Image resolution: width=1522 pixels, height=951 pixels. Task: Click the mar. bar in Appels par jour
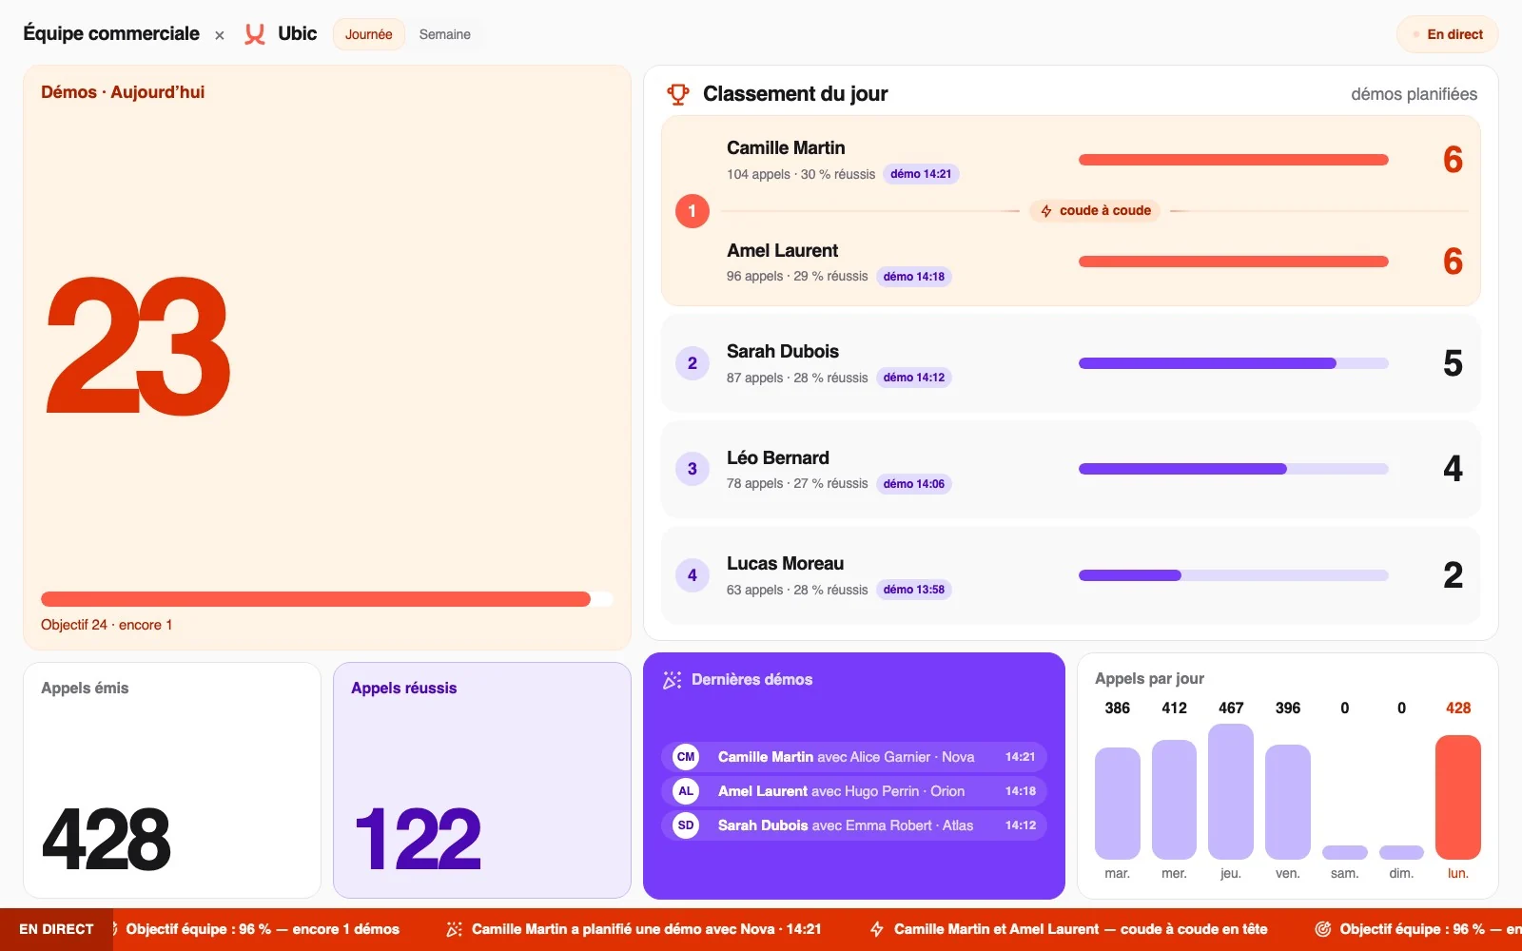pyautogui.click(x=1118, y=804)
